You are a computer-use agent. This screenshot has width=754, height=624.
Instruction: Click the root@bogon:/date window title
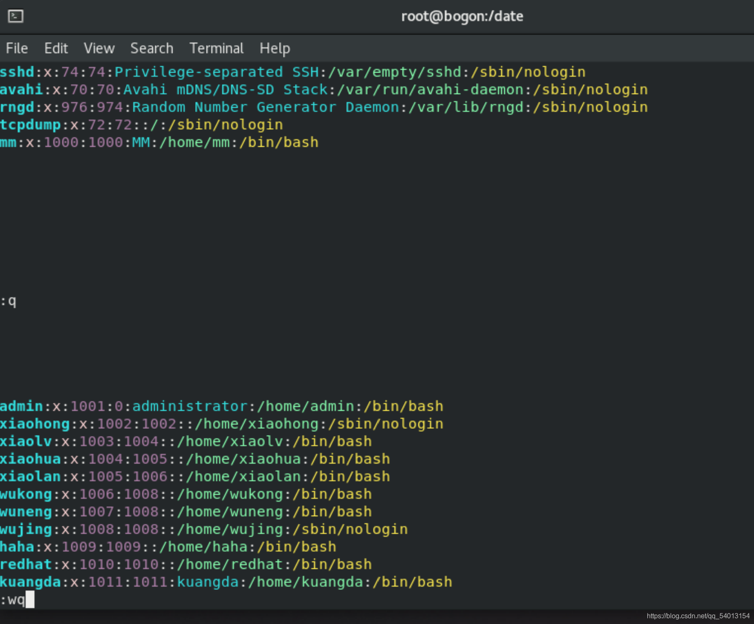tap(462, 16)
